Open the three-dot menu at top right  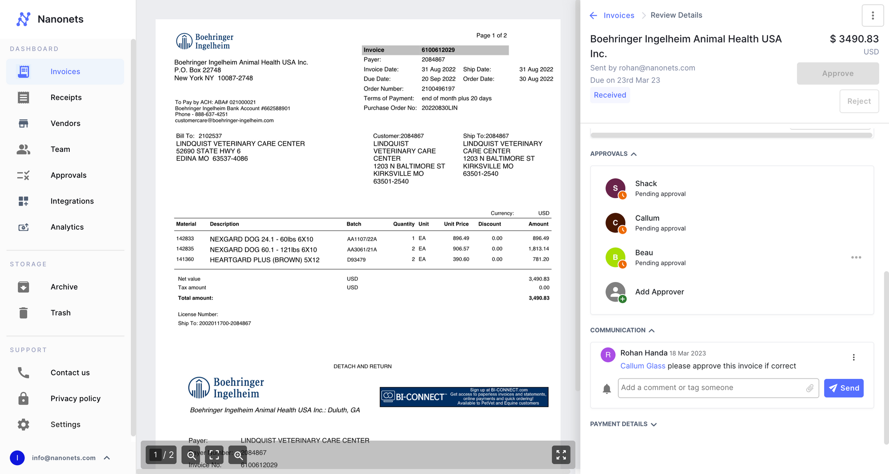pos(873,15)
